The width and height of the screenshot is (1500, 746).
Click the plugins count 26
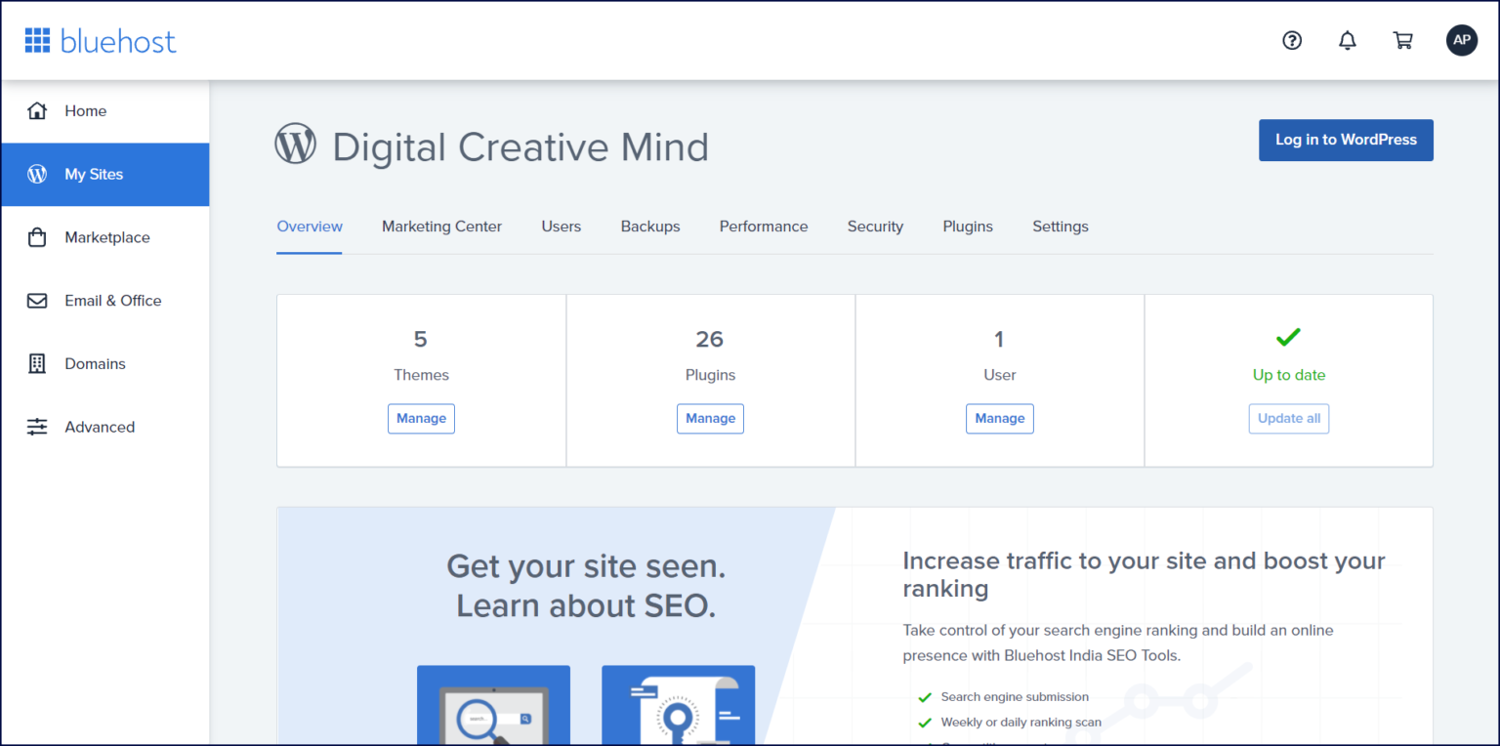710,339
